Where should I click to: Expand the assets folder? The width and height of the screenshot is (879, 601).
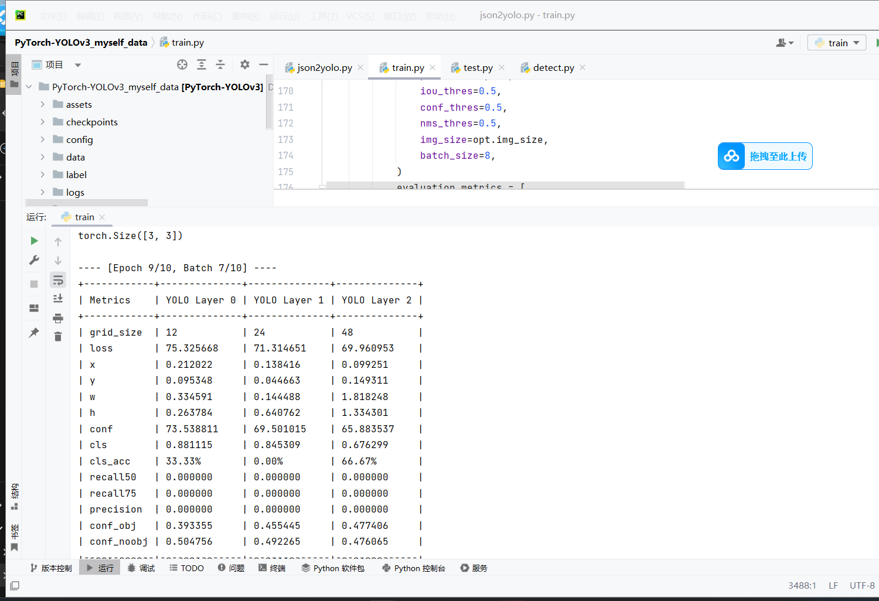coord(42,104)
